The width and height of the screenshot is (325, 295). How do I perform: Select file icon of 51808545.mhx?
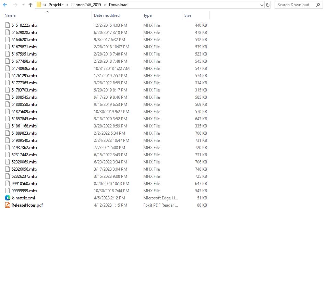(8, 97)
